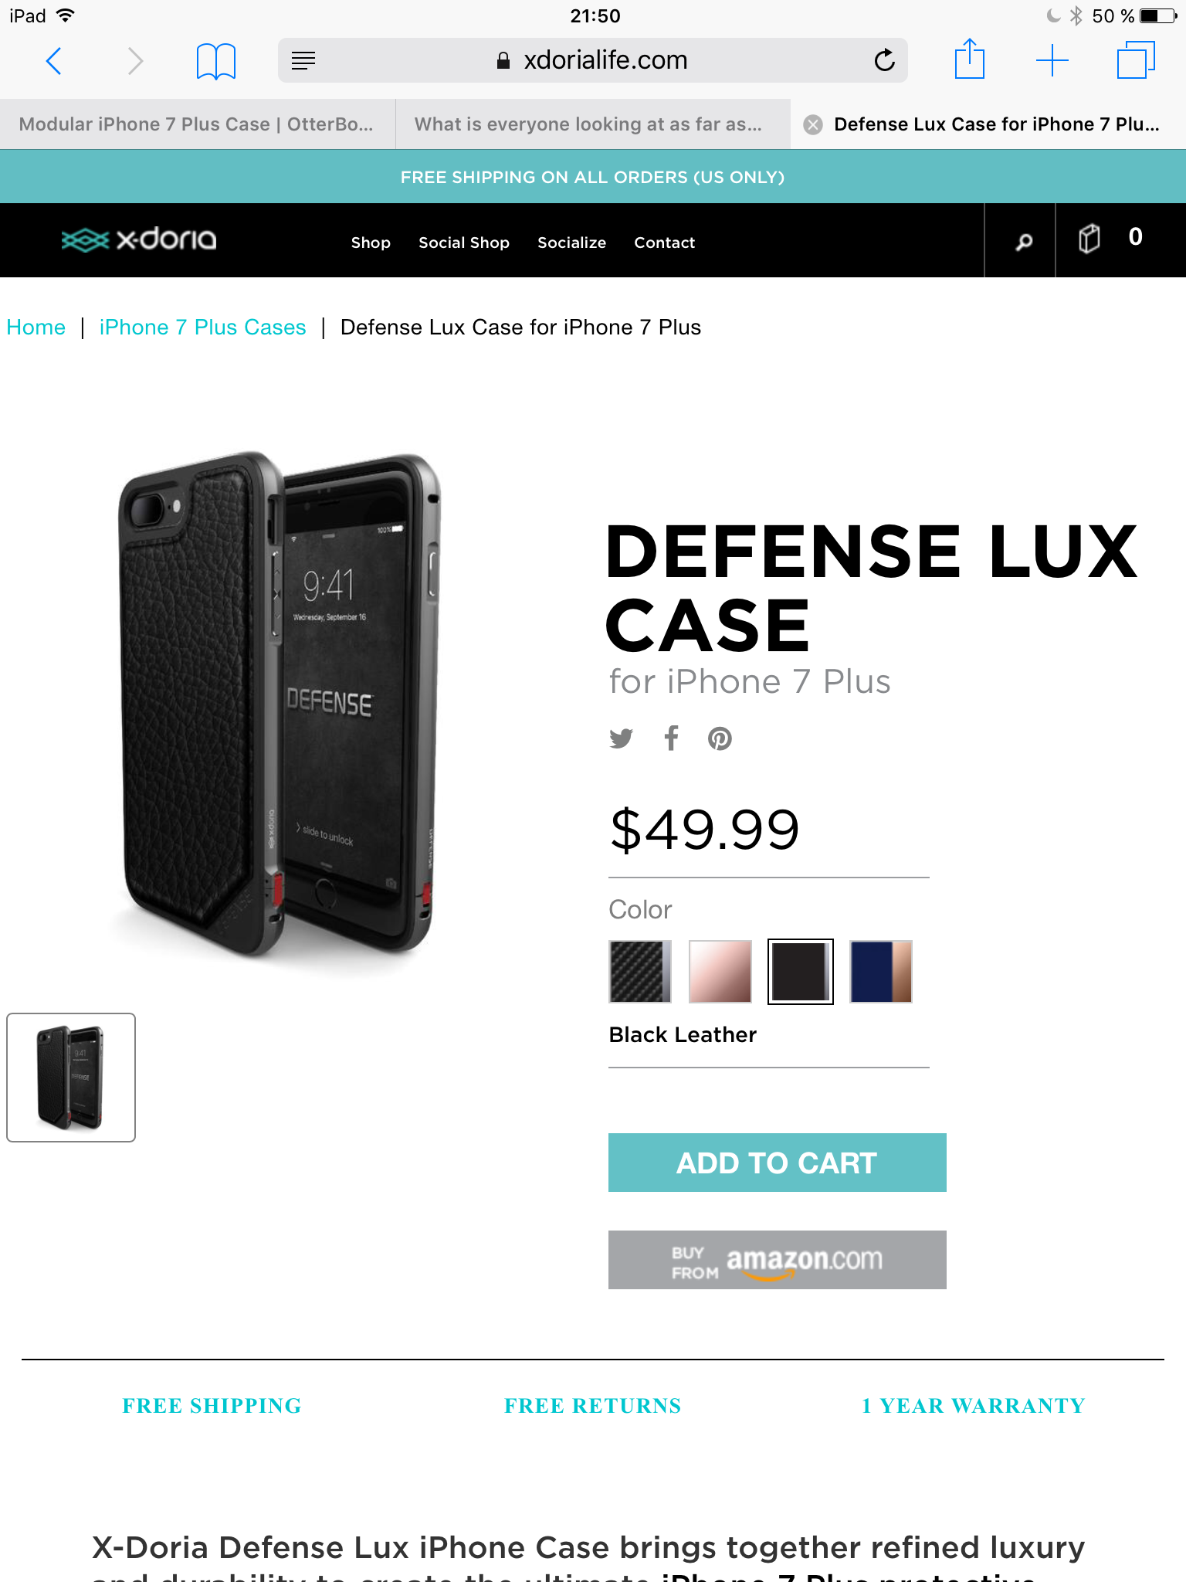Open the shopping cart icon
Screen dimensions: 1186x1582
pos(1089,238)
